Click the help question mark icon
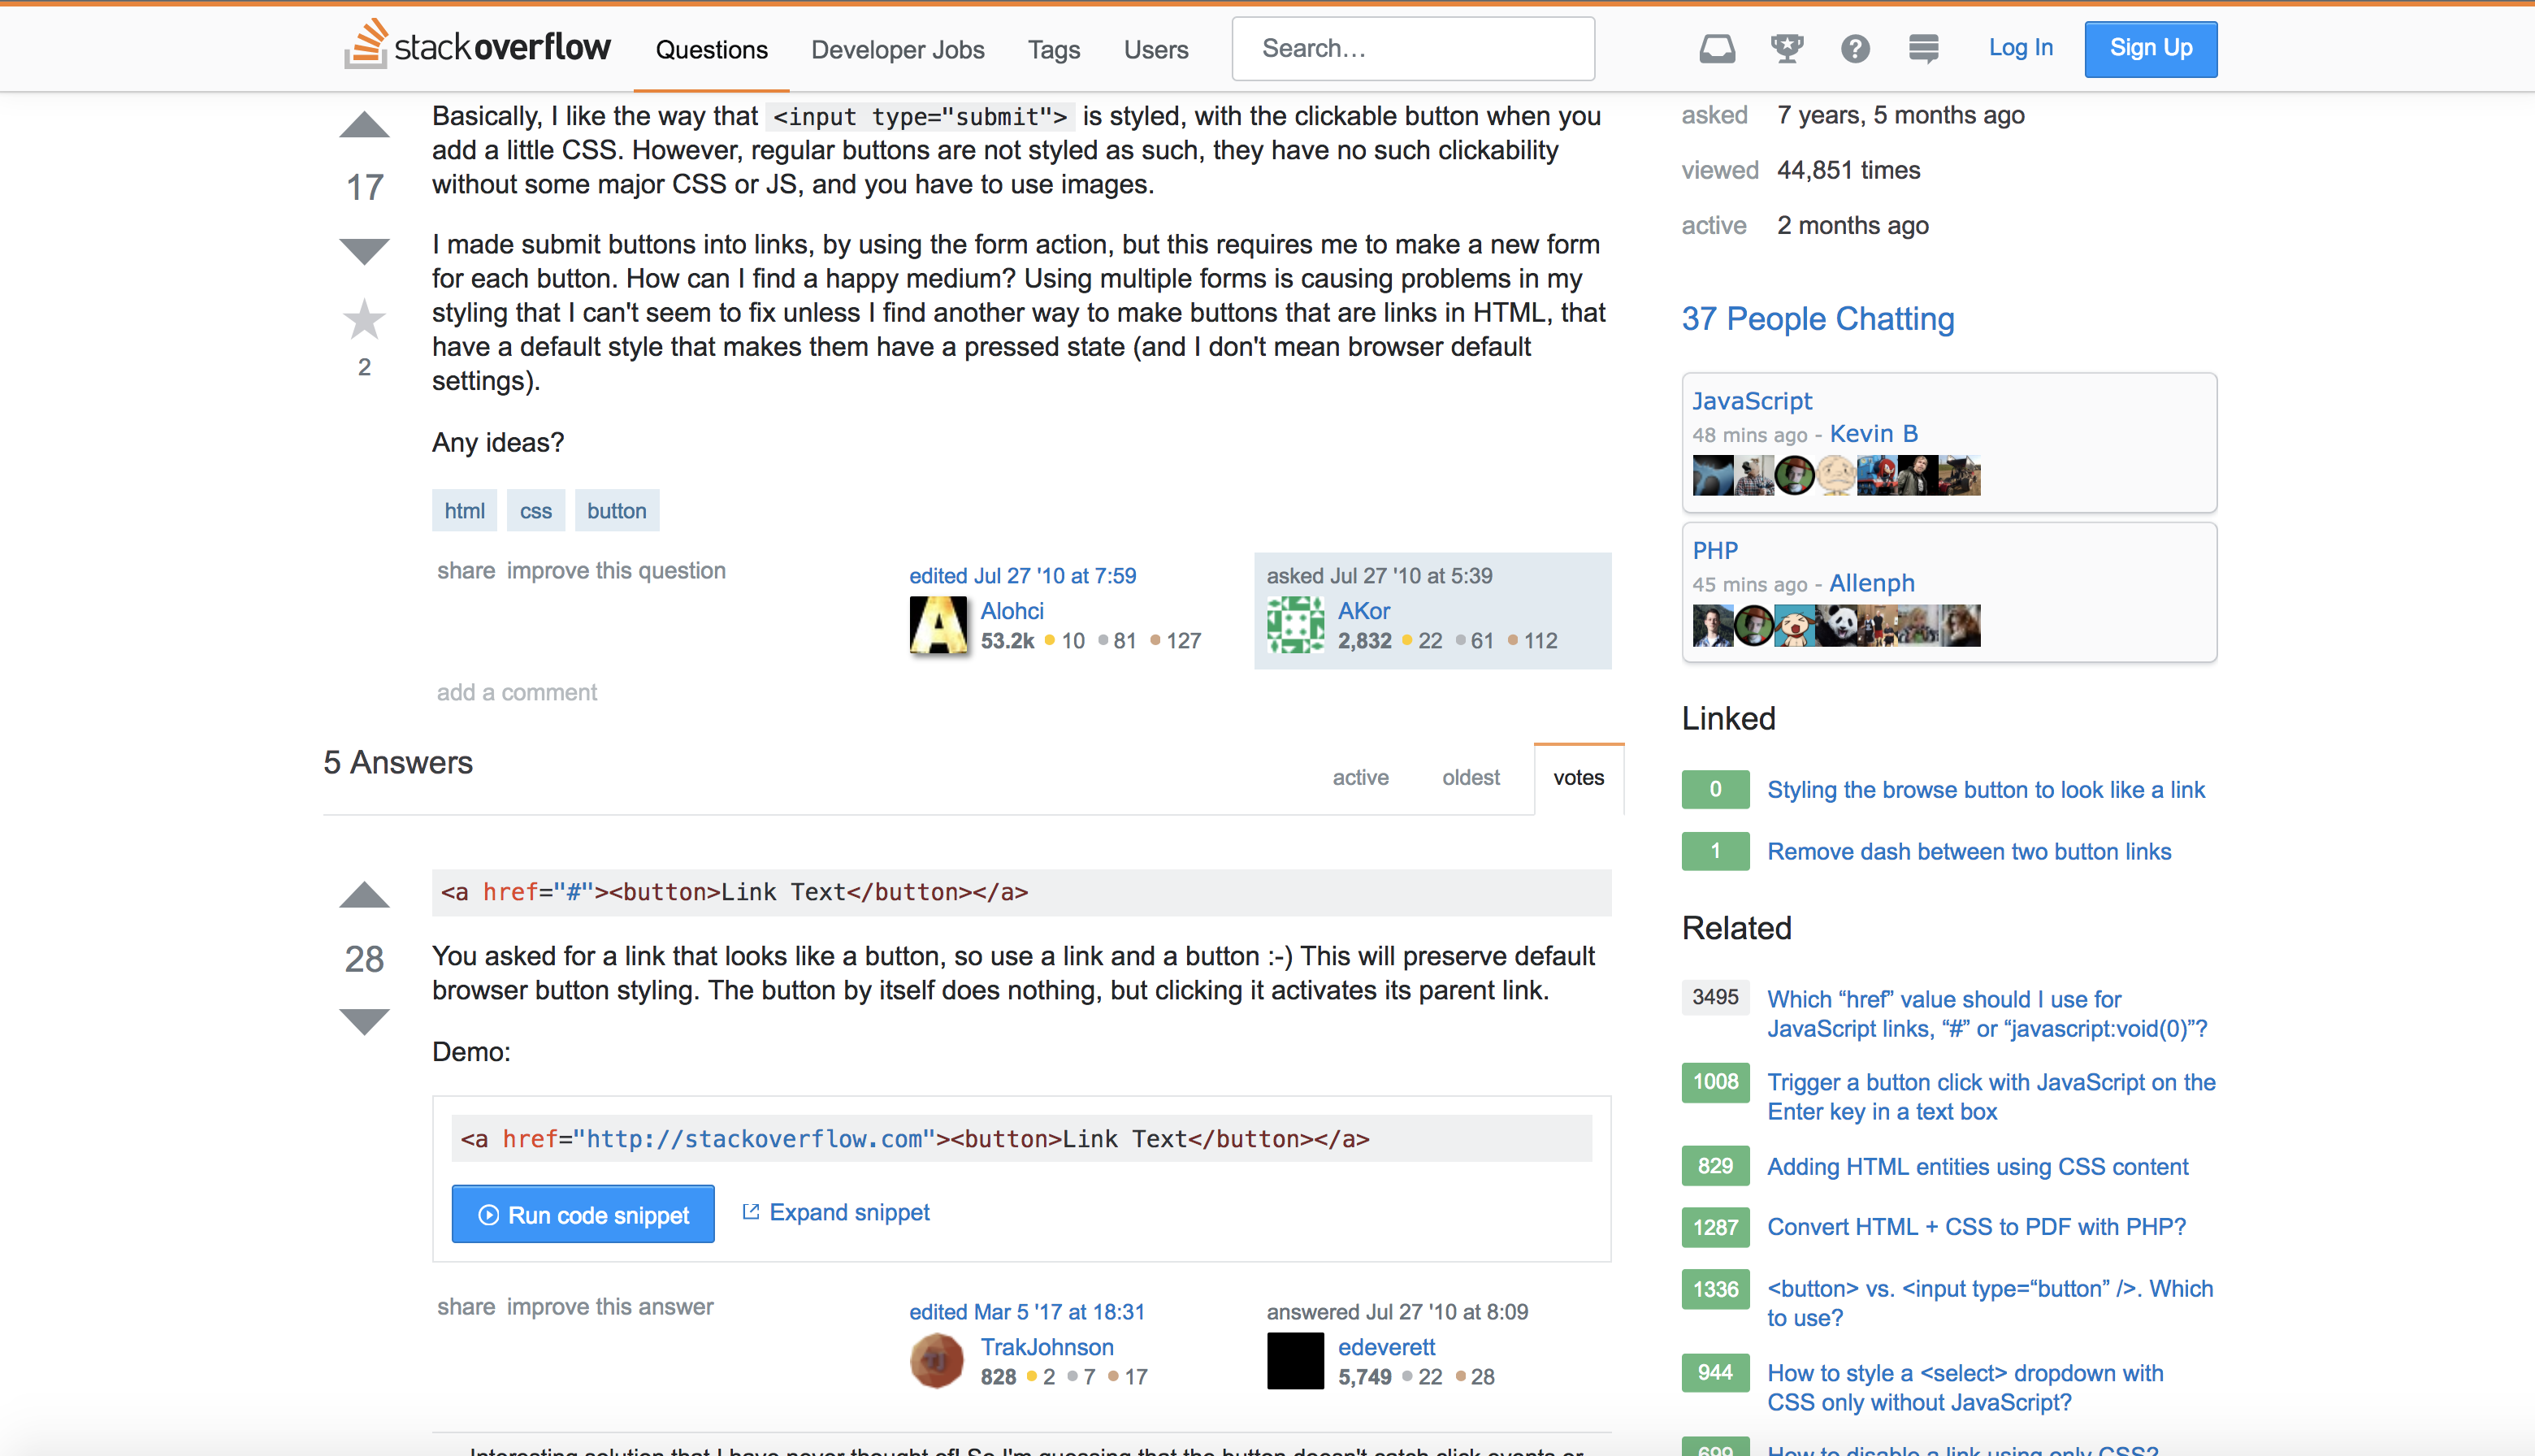Screen dimensions: 2535x1456 click(x=1855, y=48)
